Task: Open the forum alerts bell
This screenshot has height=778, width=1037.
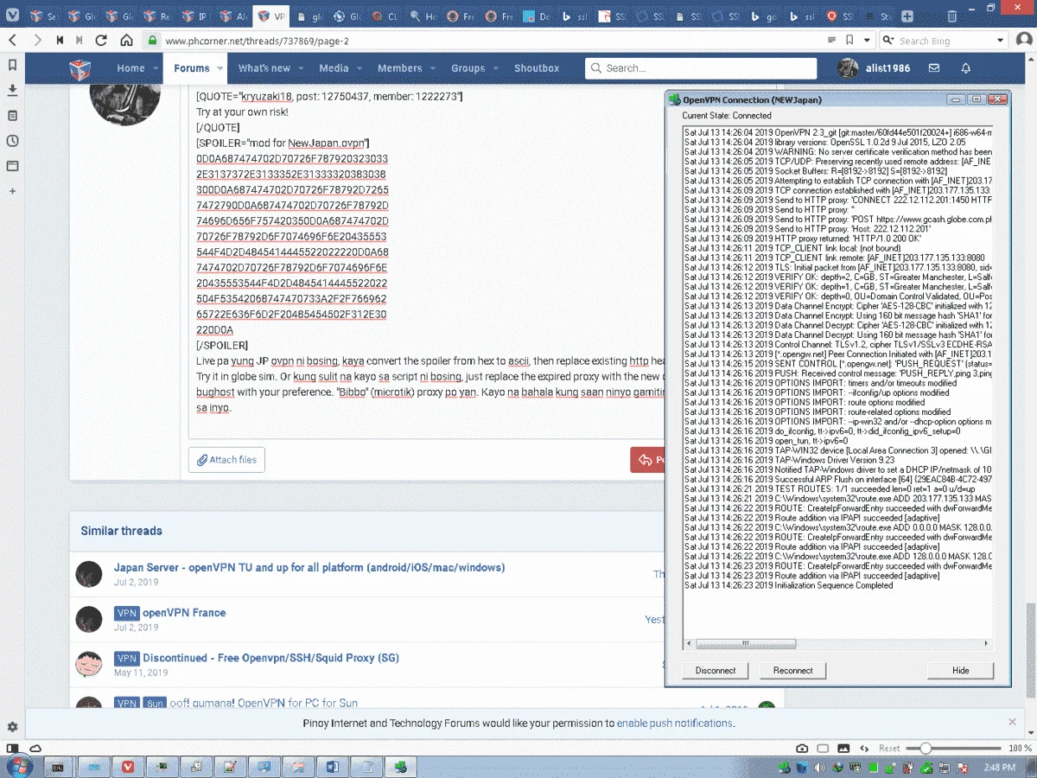Action: coord(966,68)
